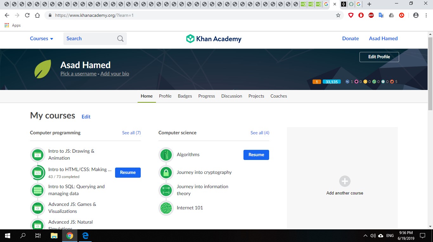Viewport: 433px width, 242px height.
Task: Open the Asad Hamed account menu
Action: 383,39
